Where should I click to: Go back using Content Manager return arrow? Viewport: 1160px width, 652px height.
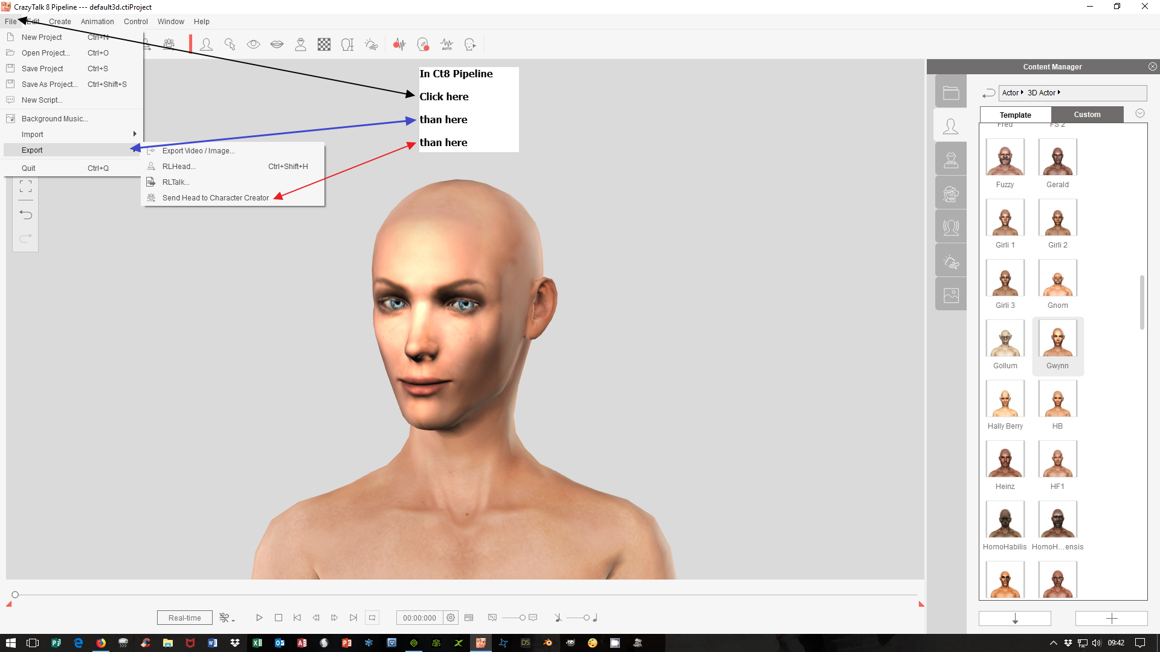click(x=988, y=93)
